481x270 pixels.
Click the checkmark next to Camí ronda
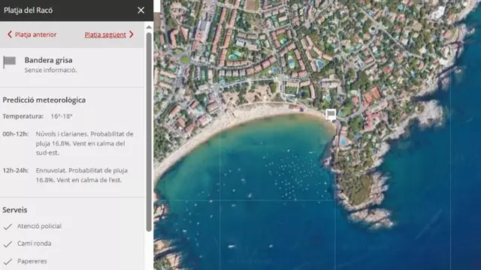click(x=8, y=244)
